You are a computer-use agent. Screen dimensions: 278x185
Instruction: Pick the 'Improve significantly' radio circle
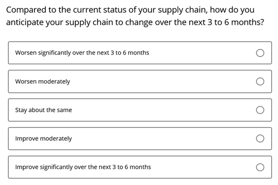coord(260,167)
